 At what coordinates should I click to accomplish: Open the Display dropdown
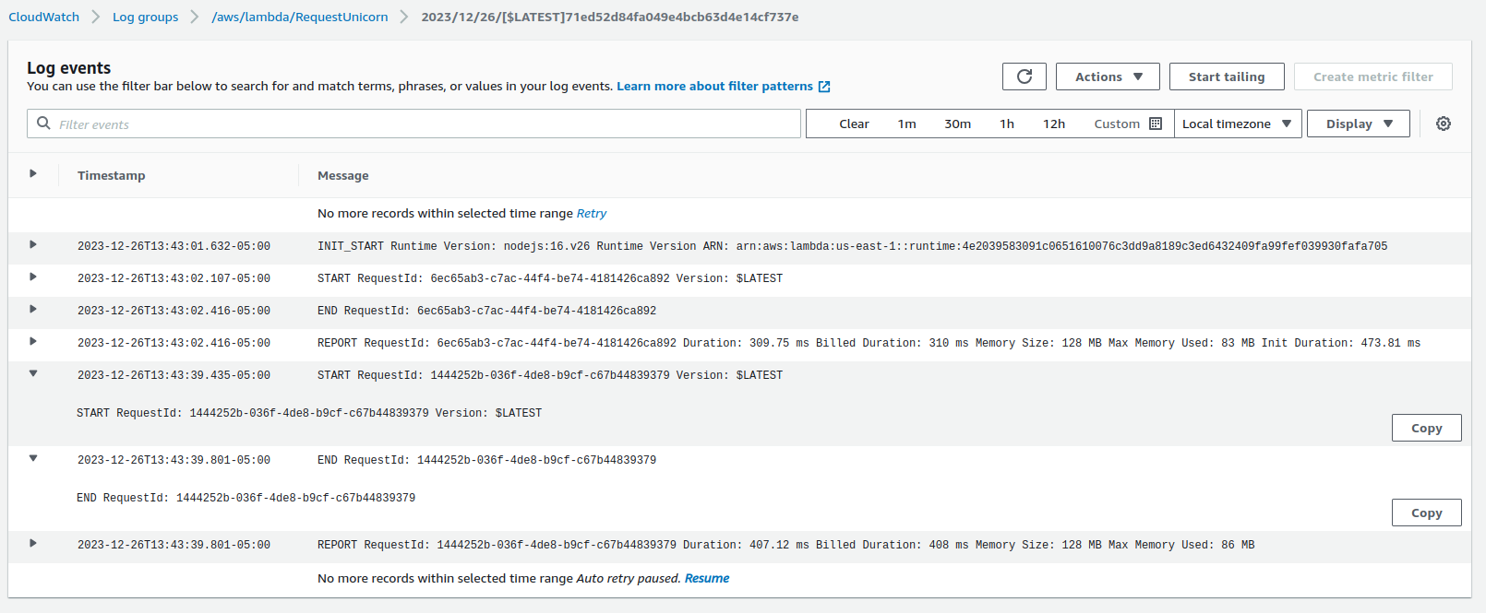pos(1358,124)
